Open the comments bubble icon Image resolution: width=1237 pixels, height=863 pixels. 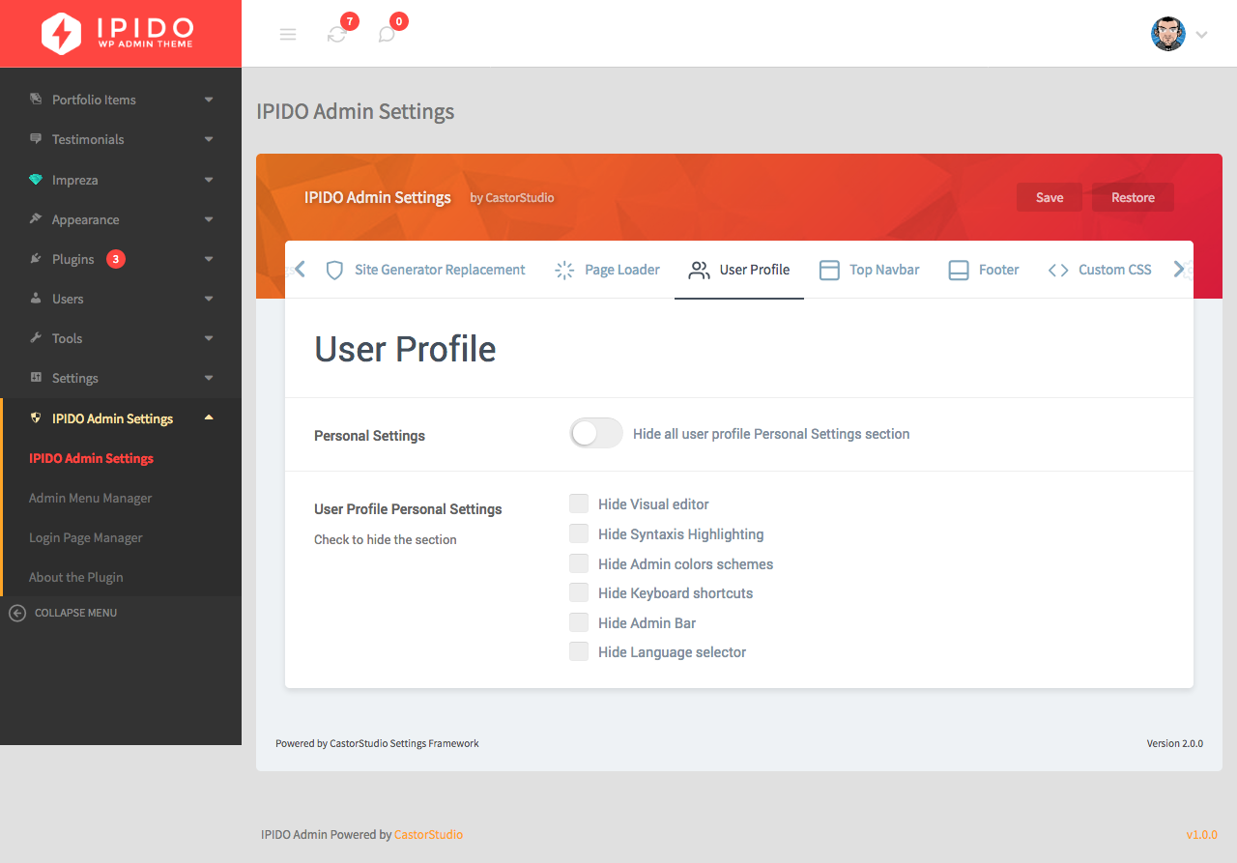coord(387,35)
